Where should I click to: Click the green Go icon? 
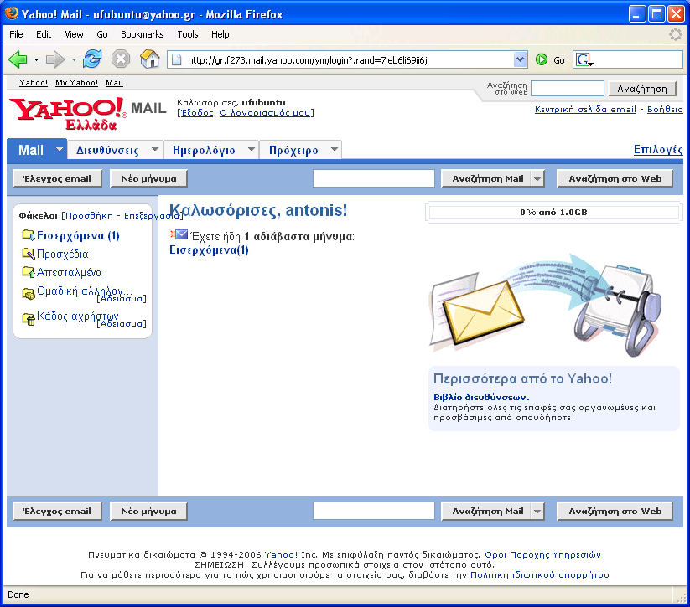point(542,59)
